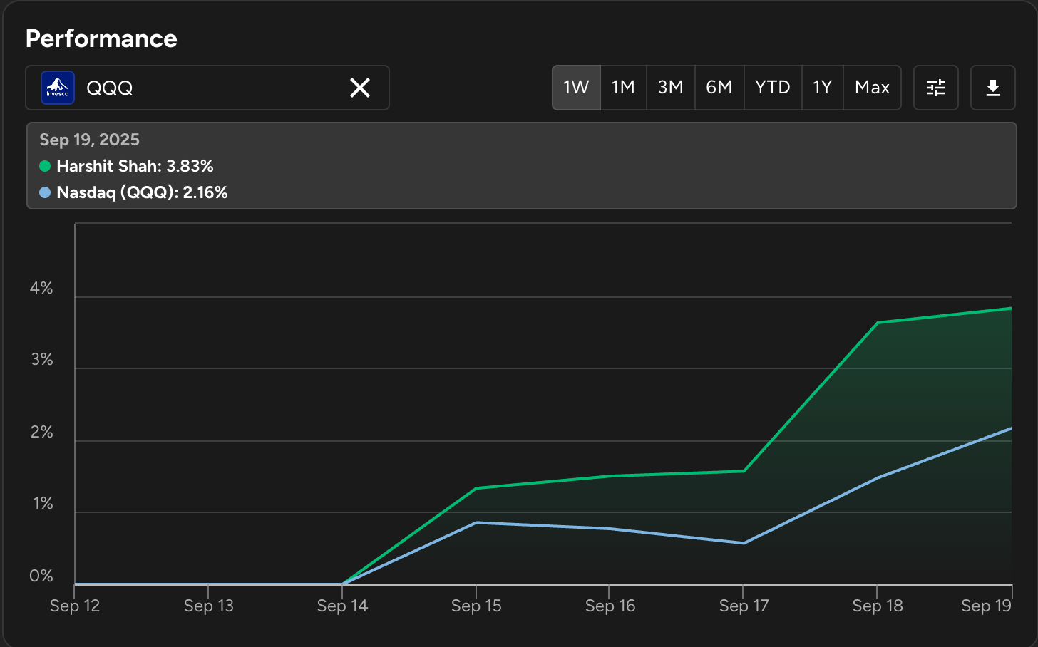This screenshot has height=647, width=1038.
Task: Switch to the 3M time range
Action: tap(671, 88)
